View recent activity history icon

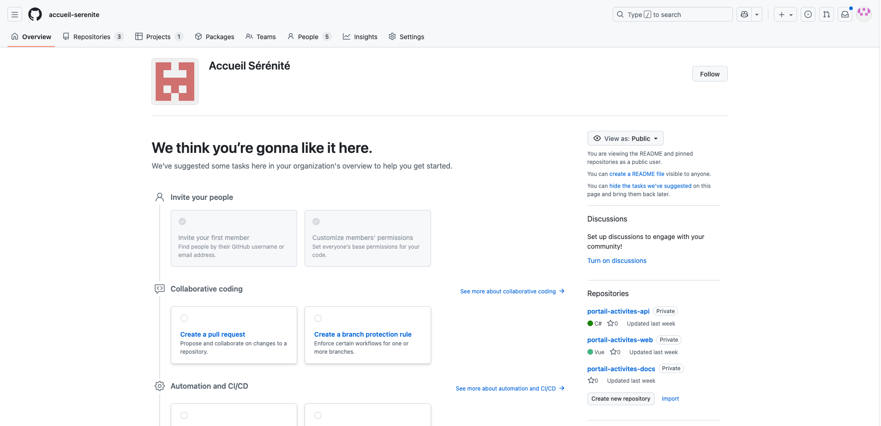(808, 14)
